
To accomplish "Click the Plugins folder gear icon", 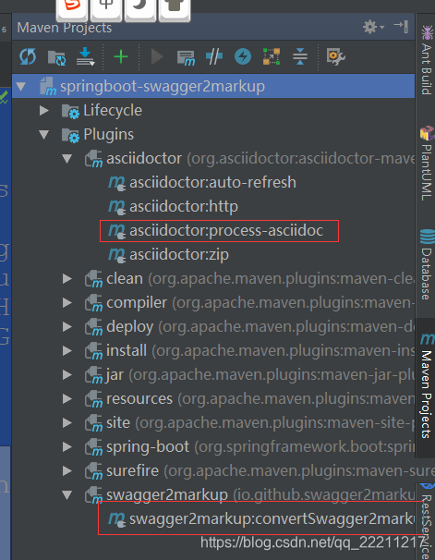I will coord(70,135).
